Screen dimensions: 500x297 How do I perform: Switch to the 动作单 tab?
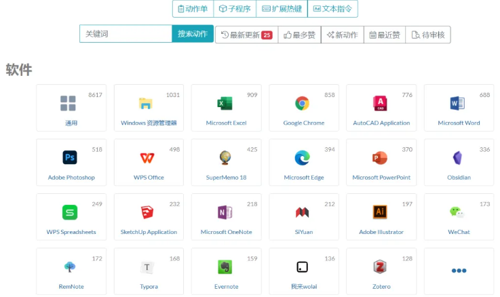click(x=193, y=9)
